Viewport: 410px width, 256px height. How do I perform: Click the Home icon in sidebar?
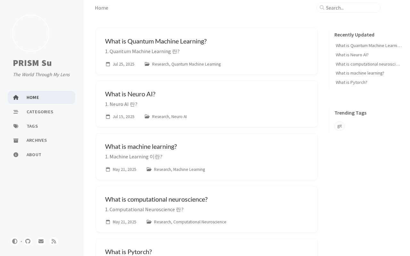[x=16, y=98]
